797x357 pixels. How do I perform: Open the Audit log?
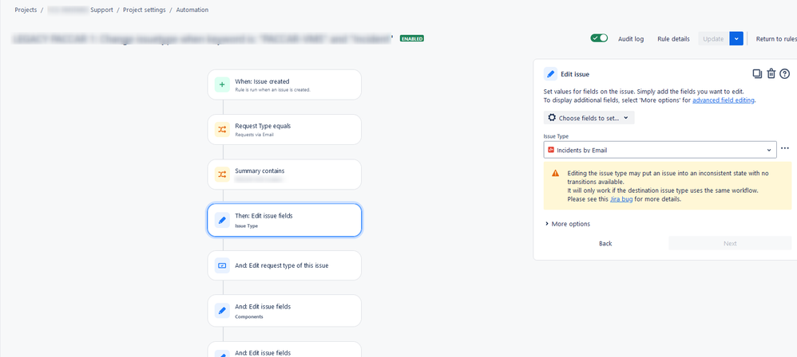[631, 39]
